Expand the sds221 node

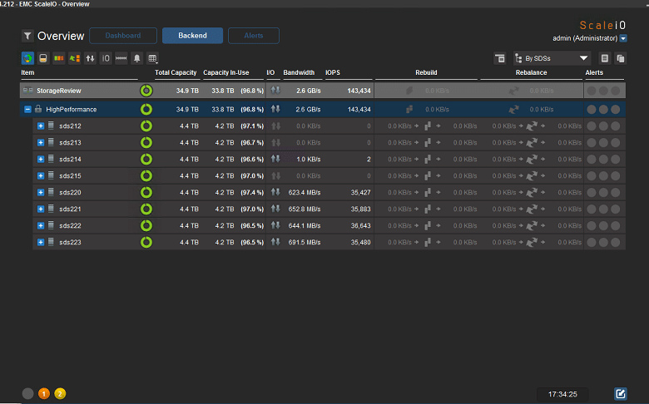pyautogui.click(x=41, y=209)
